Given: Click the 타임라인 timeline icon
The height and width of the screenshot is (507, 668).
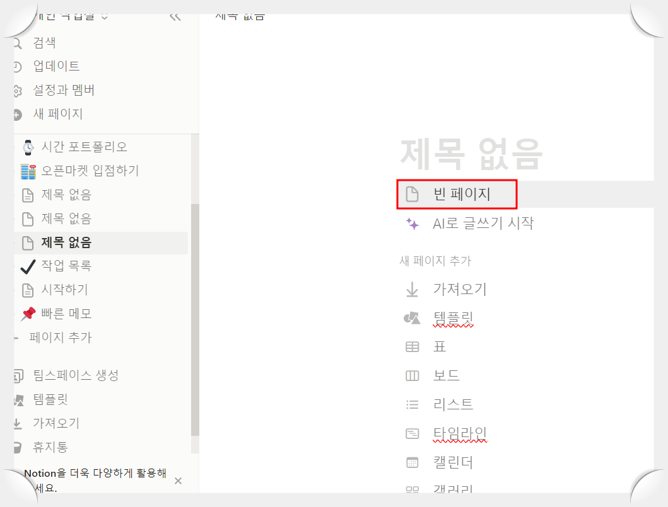Looking at the screenshot, I should [x=411, y=433].
